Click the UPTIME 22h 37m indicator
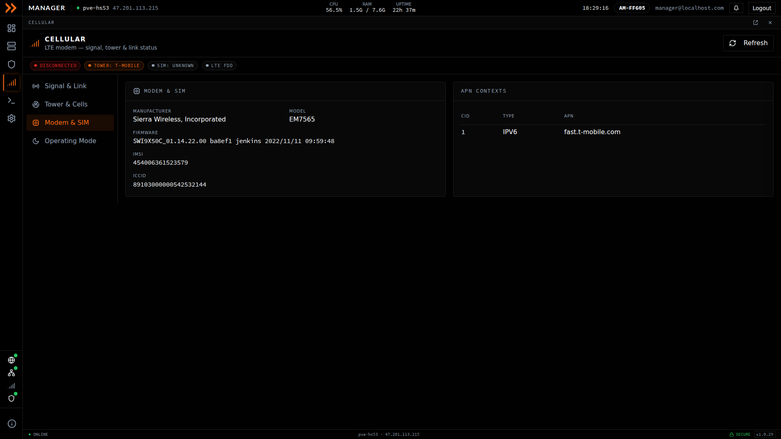The height and width of the screenshot is (439, 781). (404, 7)
